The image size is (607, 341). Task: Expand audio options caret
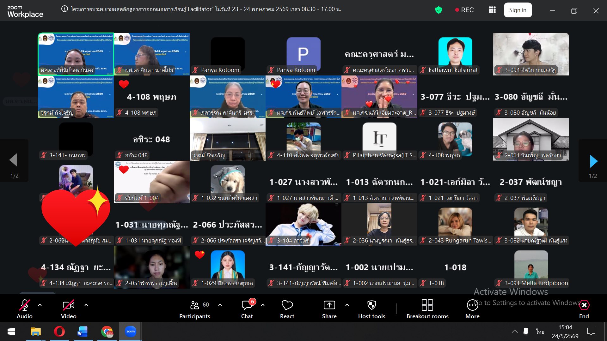tap(40, 305)
